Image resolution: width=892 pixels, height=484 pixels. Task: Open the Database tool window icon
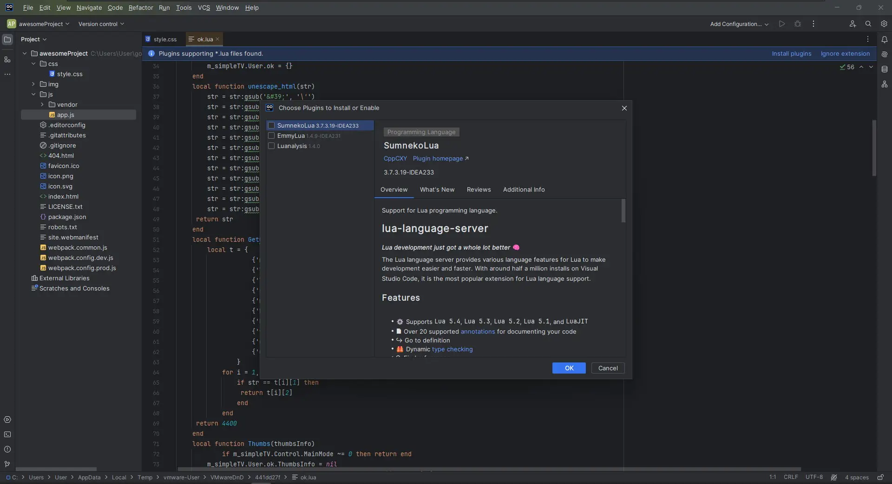point(885,69)
